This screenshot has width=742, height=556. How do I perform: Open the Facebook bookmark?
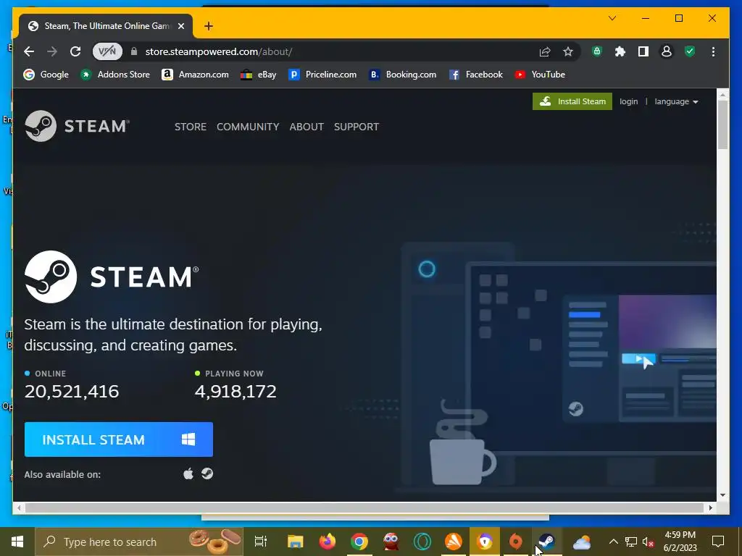475,75
